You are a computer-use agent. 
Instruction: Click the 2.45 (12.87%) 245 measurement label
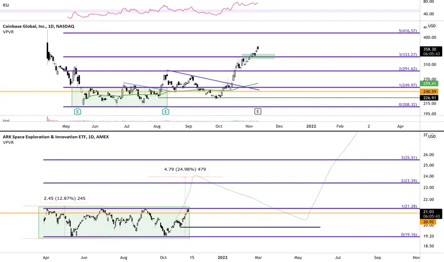click(65, 198)
